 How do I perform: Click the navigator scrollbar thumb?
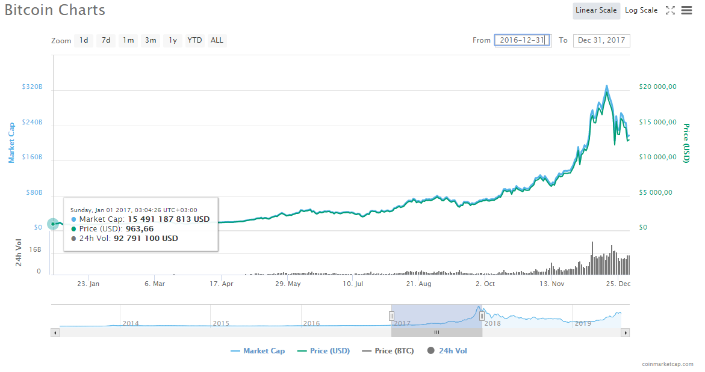click(436, 332)
